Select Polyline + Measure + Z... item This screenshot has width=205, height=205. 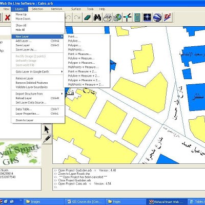[x=87, y=76]
